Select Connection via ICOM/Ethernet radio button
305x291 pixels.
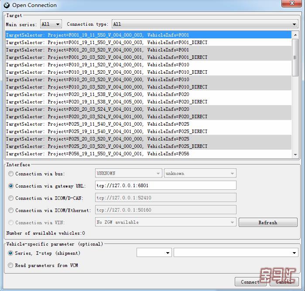(x=11, y=210)
